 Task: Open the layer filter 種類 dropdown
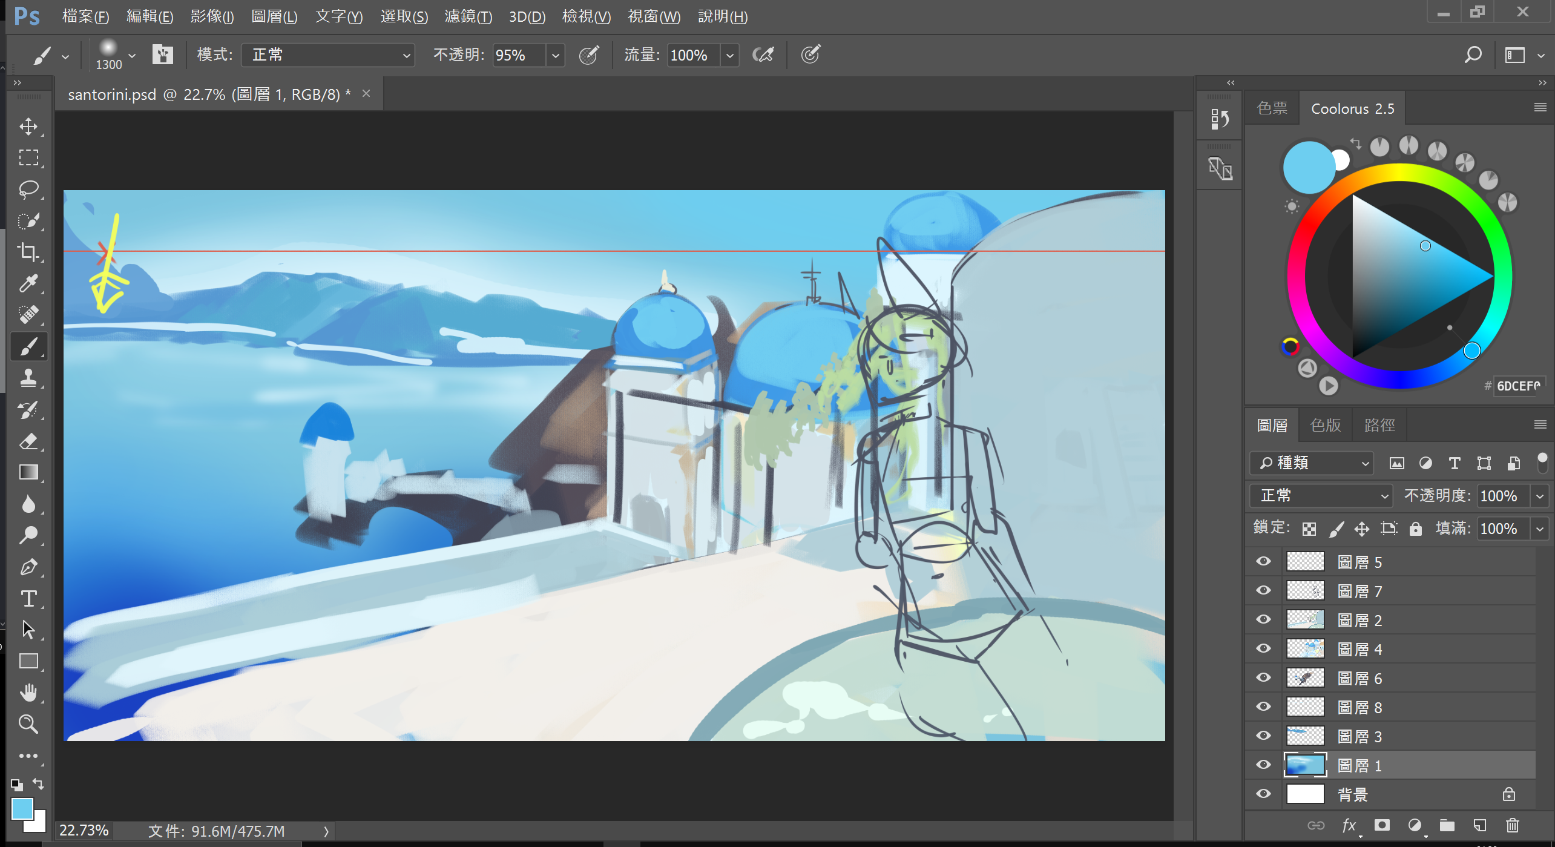pyautogui.click(x=1312, y=463)
